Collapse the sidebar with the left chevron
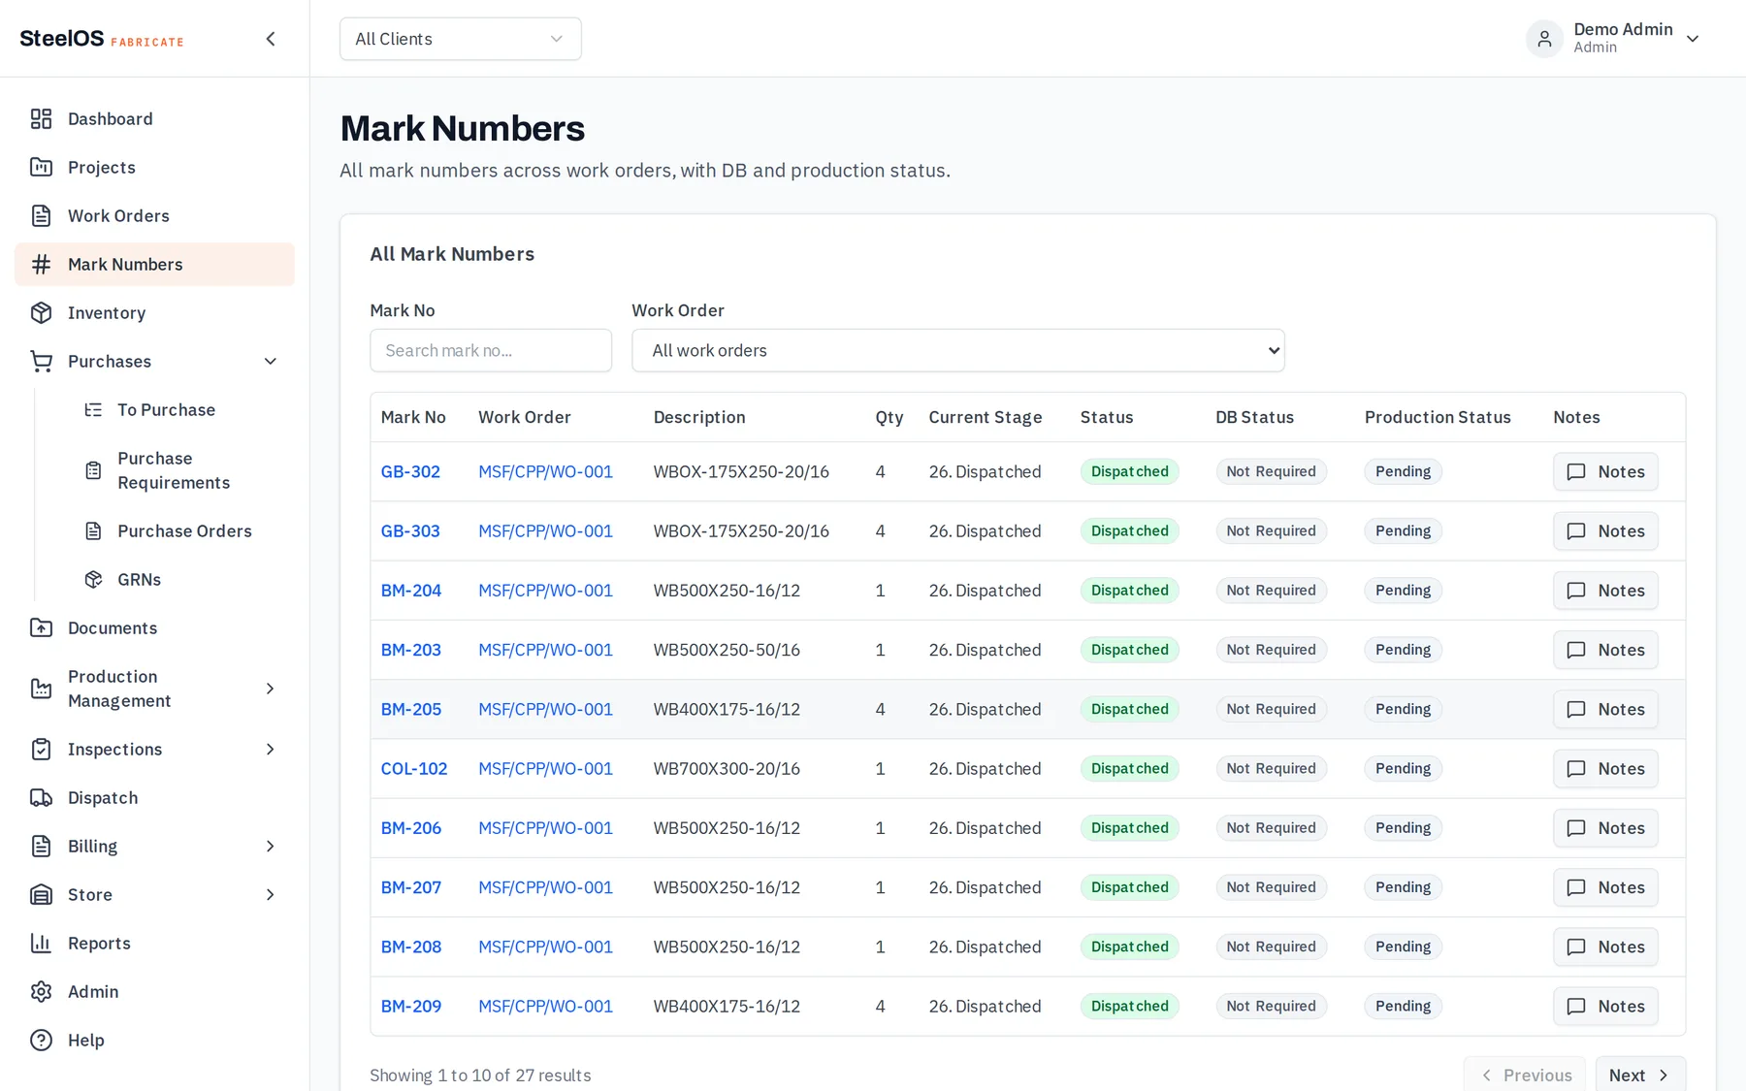The width and height of the screenshot is (1746, 1091). click(271, 39)
